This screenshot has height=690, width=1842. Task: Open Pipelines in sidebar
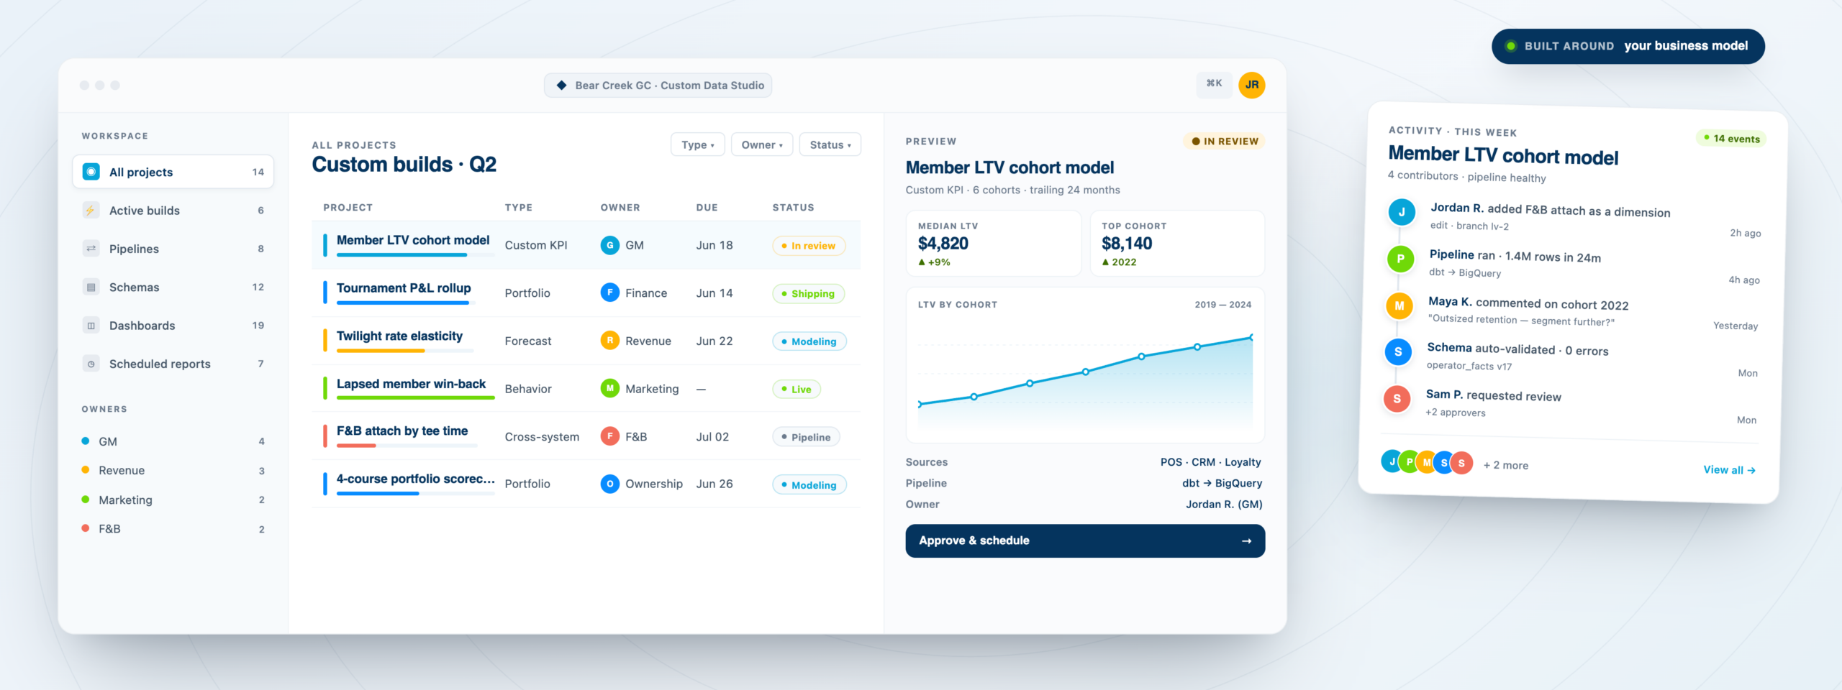[173, 249]
